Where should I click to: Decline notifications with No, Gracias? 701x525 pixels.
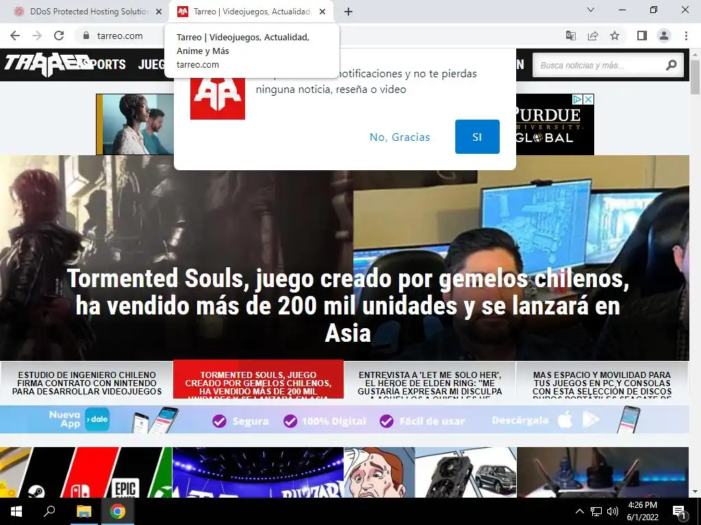[400, 137]
